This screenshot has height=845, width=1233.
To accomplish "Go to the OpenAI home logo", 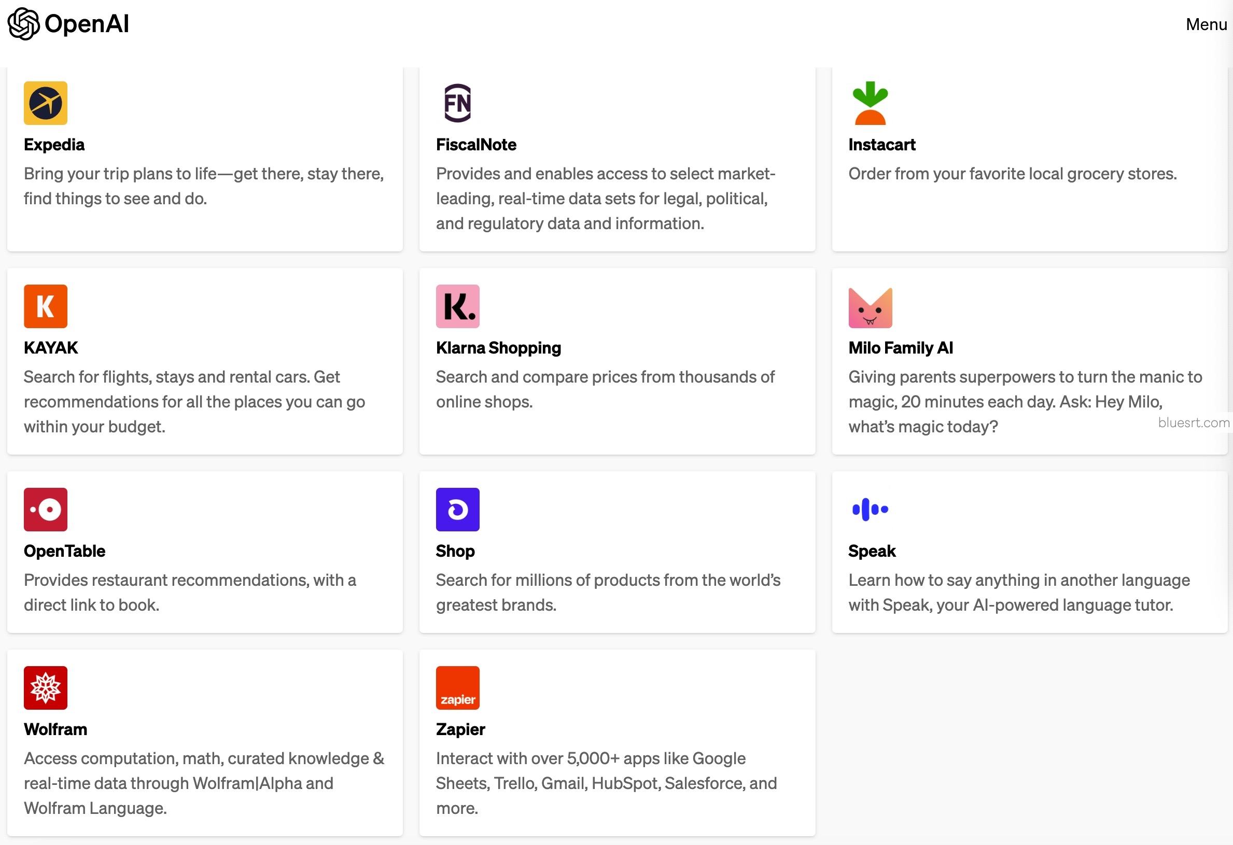I will point(68,24).
